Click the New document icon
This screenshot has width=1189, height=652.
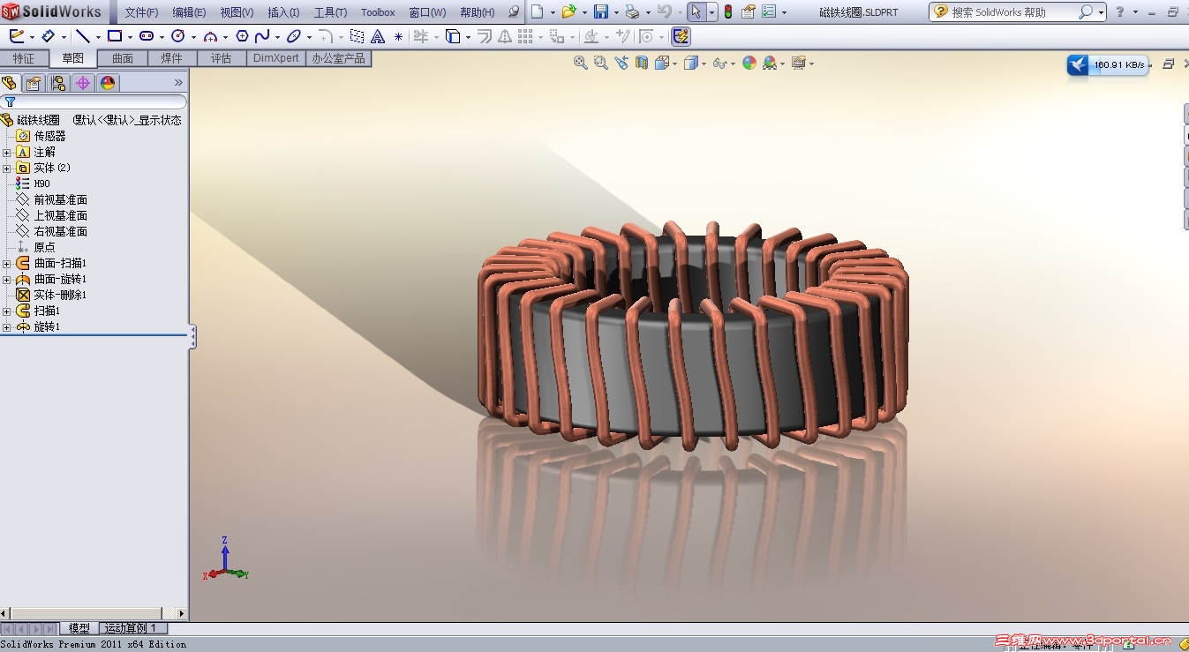pos(537,11)
